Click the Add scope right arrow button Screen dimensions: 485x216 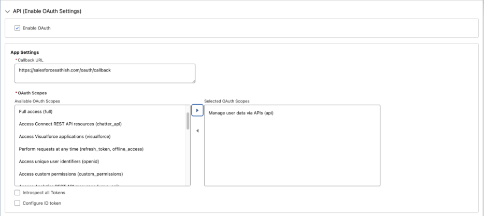coord(197,111)
